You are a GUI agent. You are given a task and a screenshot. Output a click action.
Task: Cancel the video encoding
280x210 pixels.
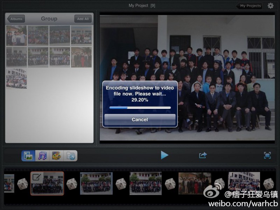[140, 119]
